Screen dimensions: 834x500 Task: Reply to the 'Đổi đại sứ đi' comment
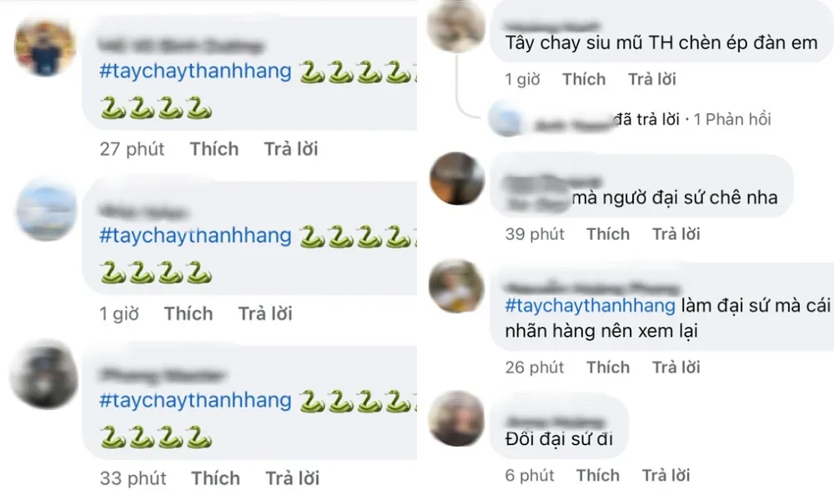[666, 475]
